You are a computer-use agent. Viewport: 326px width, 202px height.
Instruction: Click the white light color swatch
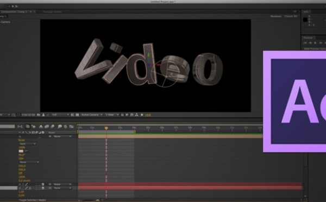click(x=21, y=151)
